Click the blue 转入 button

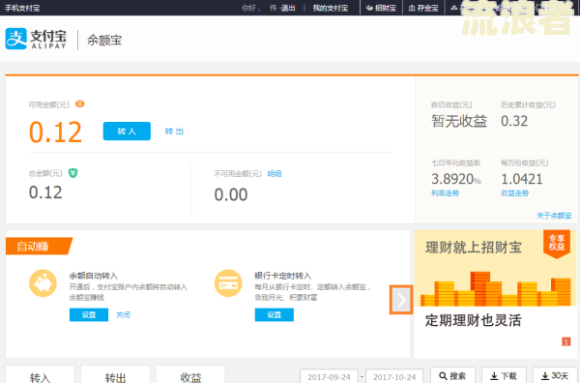tap(127, 131)
